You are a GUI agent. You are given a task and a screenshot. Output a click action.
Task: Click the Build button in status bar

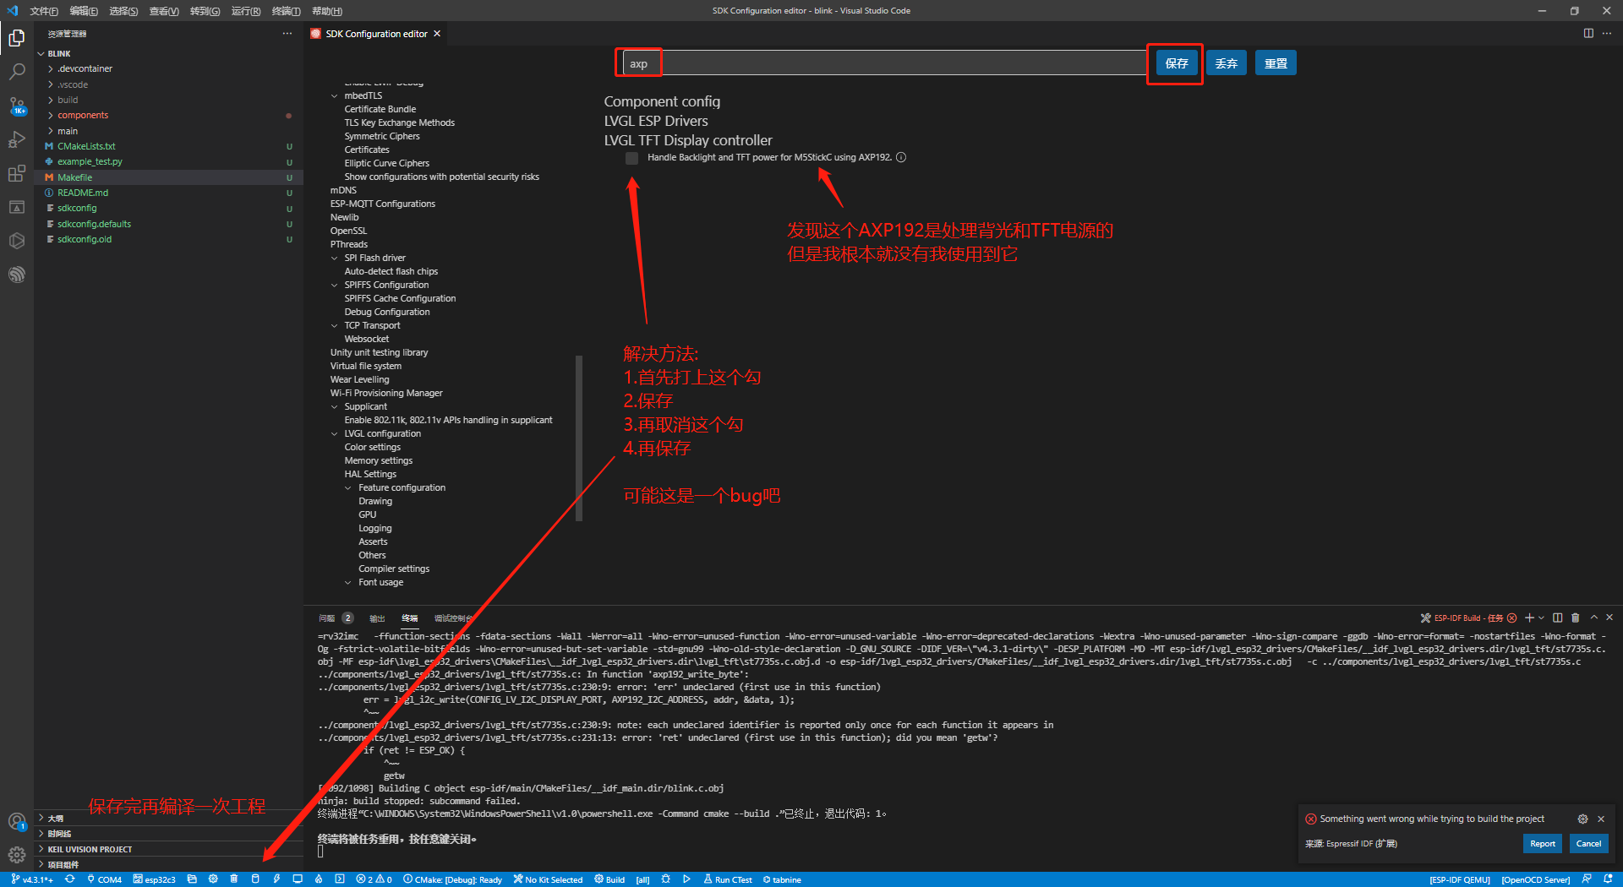pos(609,879)
